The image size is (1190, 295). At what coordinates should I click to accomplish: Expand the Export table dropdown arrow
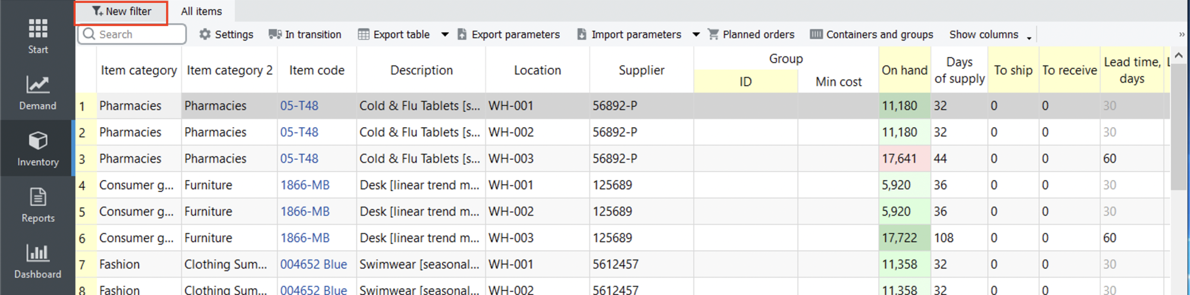444,34
